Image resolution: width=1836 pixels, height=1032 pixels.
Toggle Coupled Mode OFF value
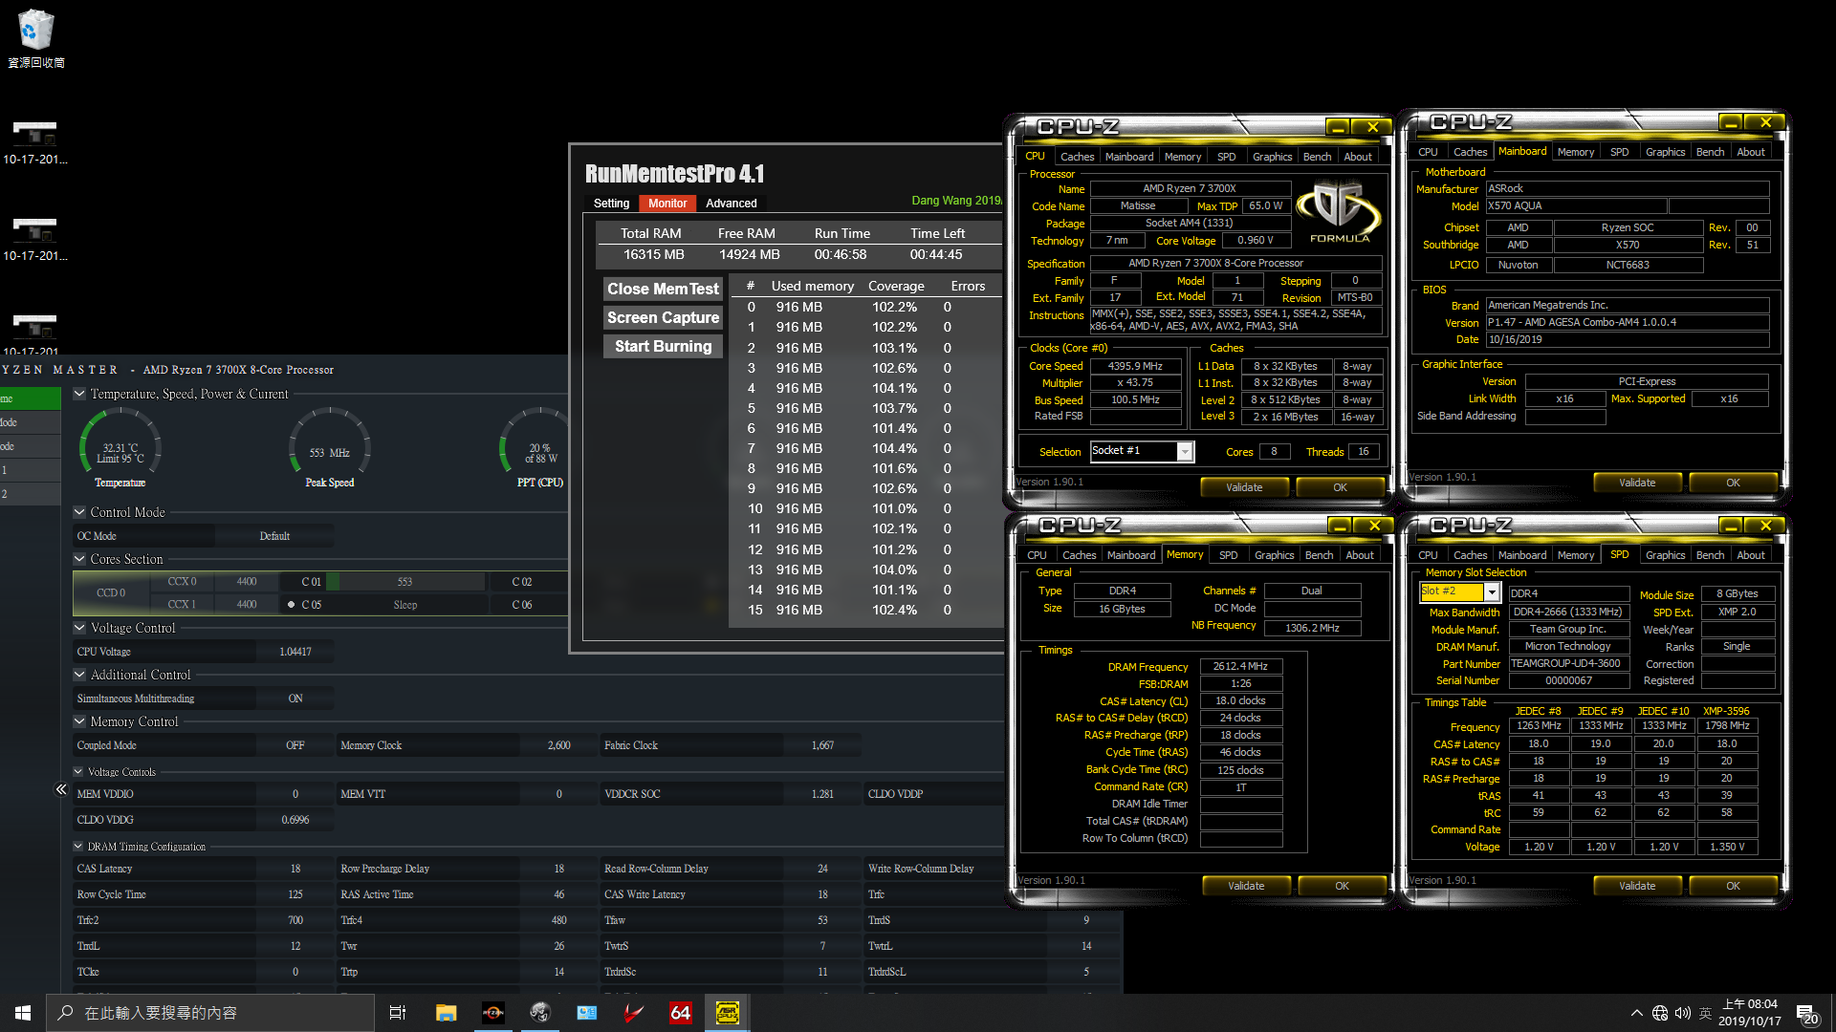tap(295, 745)
